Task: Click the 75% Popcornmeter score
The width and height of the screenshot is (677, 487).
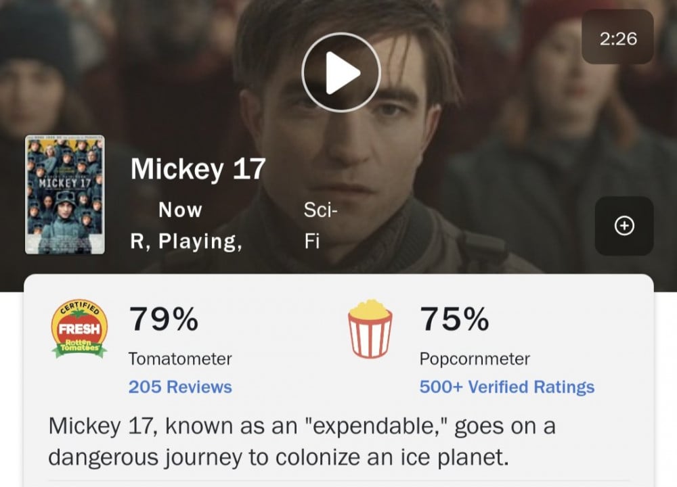Action: pos(454,319)
